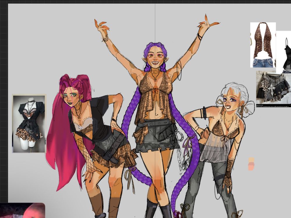Pick the pale yellow-peach skin swatch
The height and width of the screenshot is (218, 291).
click(x=251, y=160)
